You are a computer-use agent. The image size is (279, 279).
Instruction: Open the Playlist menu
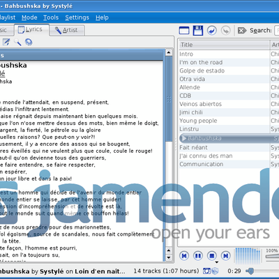point(8,17)
